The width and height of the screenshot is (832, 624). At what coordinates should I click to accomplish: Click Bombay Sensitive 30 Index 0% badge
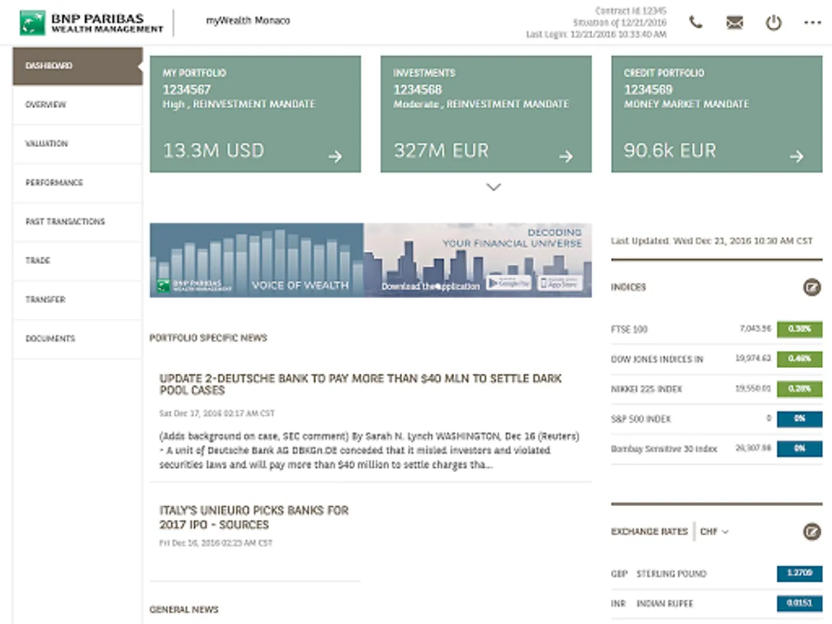click(x=799, y=449)
